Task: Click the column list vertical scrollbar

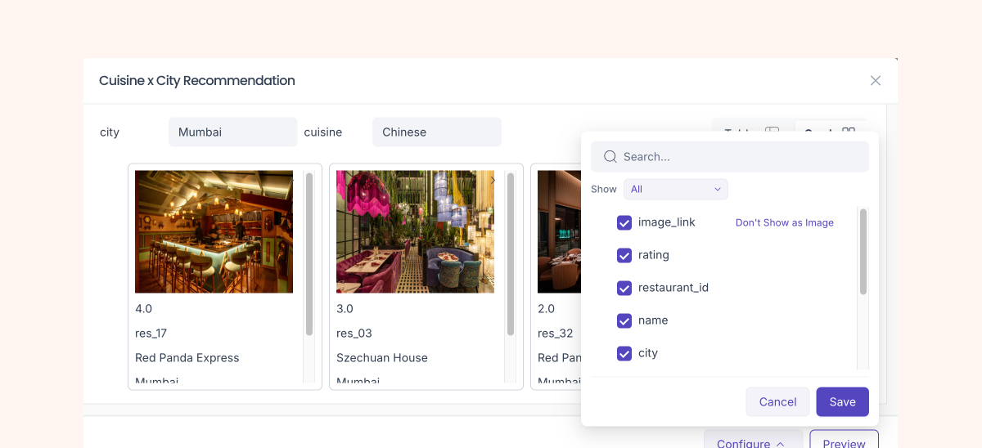Action: pyautogui.click(x=863, y=252)
